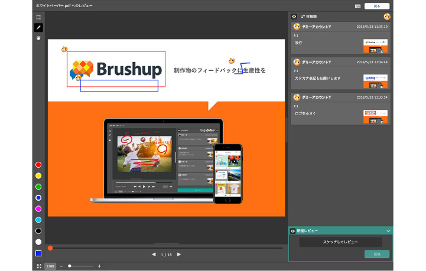Click thumbnail of the カタカナ表記 comment
The image size is (426, 271).
click(x=375, y=81)
